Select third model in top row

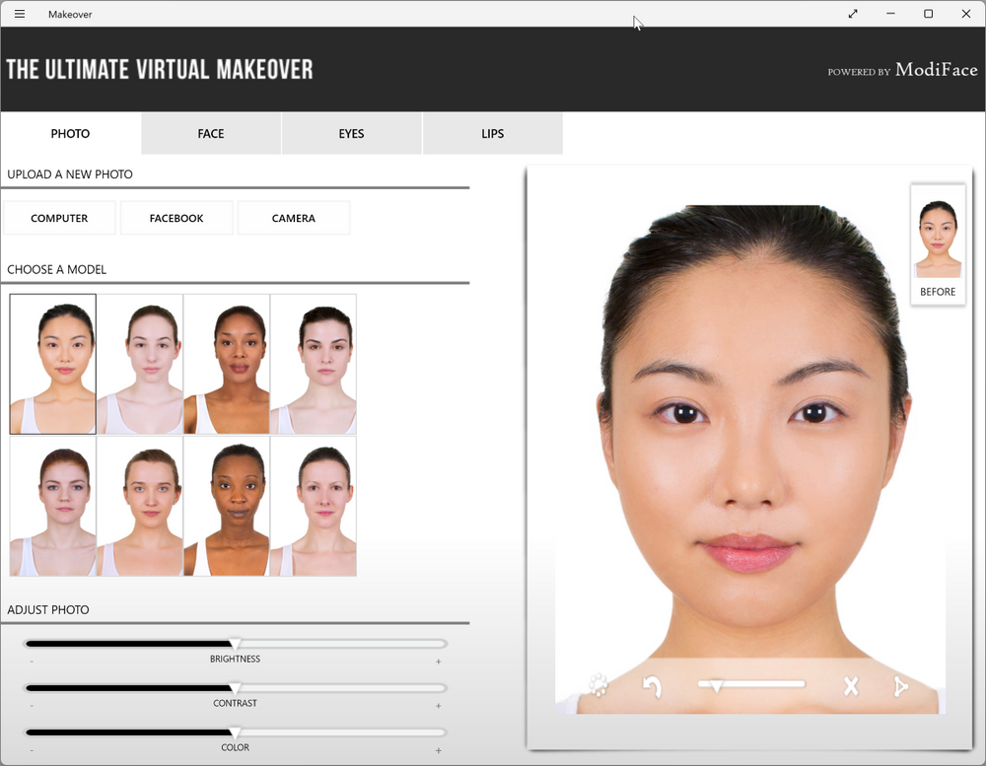[x=227, y=365]
